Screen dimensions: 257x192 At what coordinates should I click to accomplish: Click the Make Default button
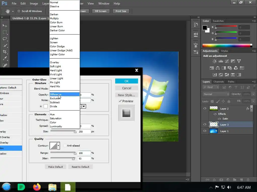55,167
